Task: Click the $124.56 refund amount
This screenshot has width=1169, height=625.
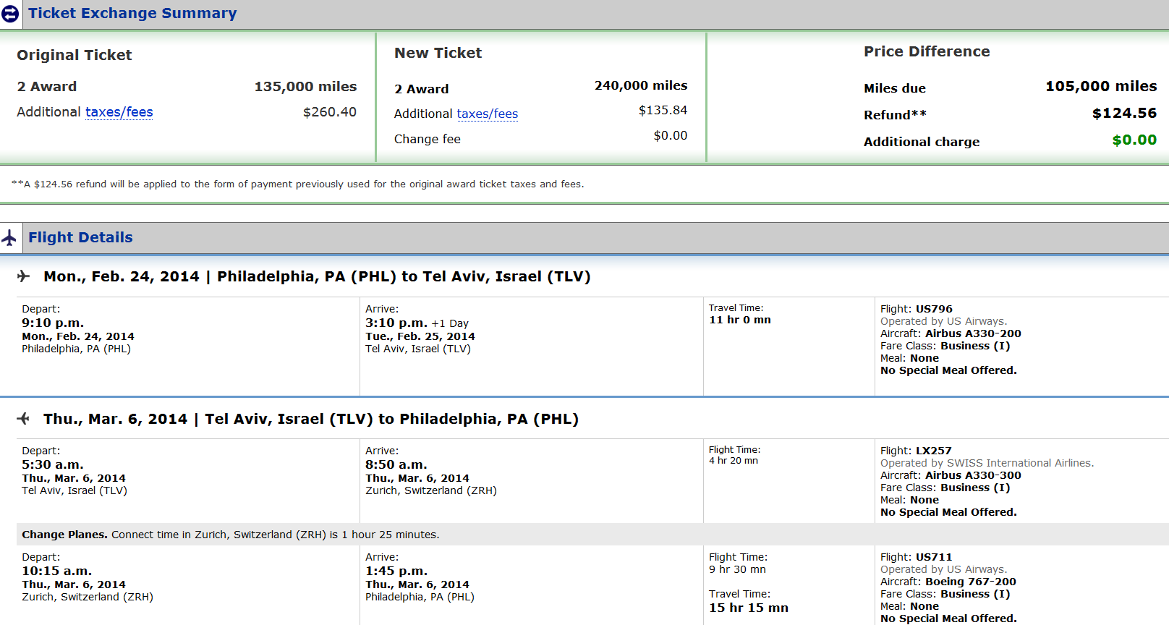Action: pyautogui.click(x=1124, y=113)
